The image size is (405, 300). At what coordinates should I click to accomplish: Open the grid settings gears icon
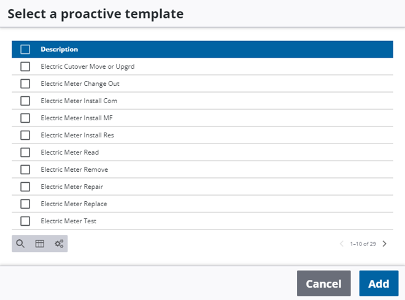pos(59,244)
